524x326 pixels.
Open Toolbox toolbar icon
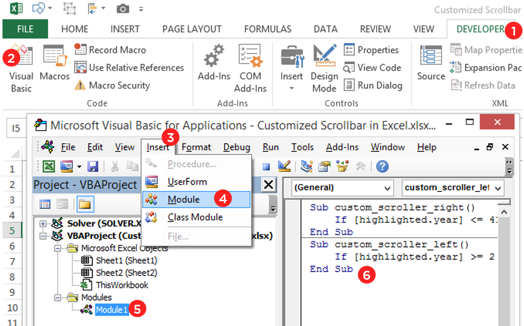360,166
